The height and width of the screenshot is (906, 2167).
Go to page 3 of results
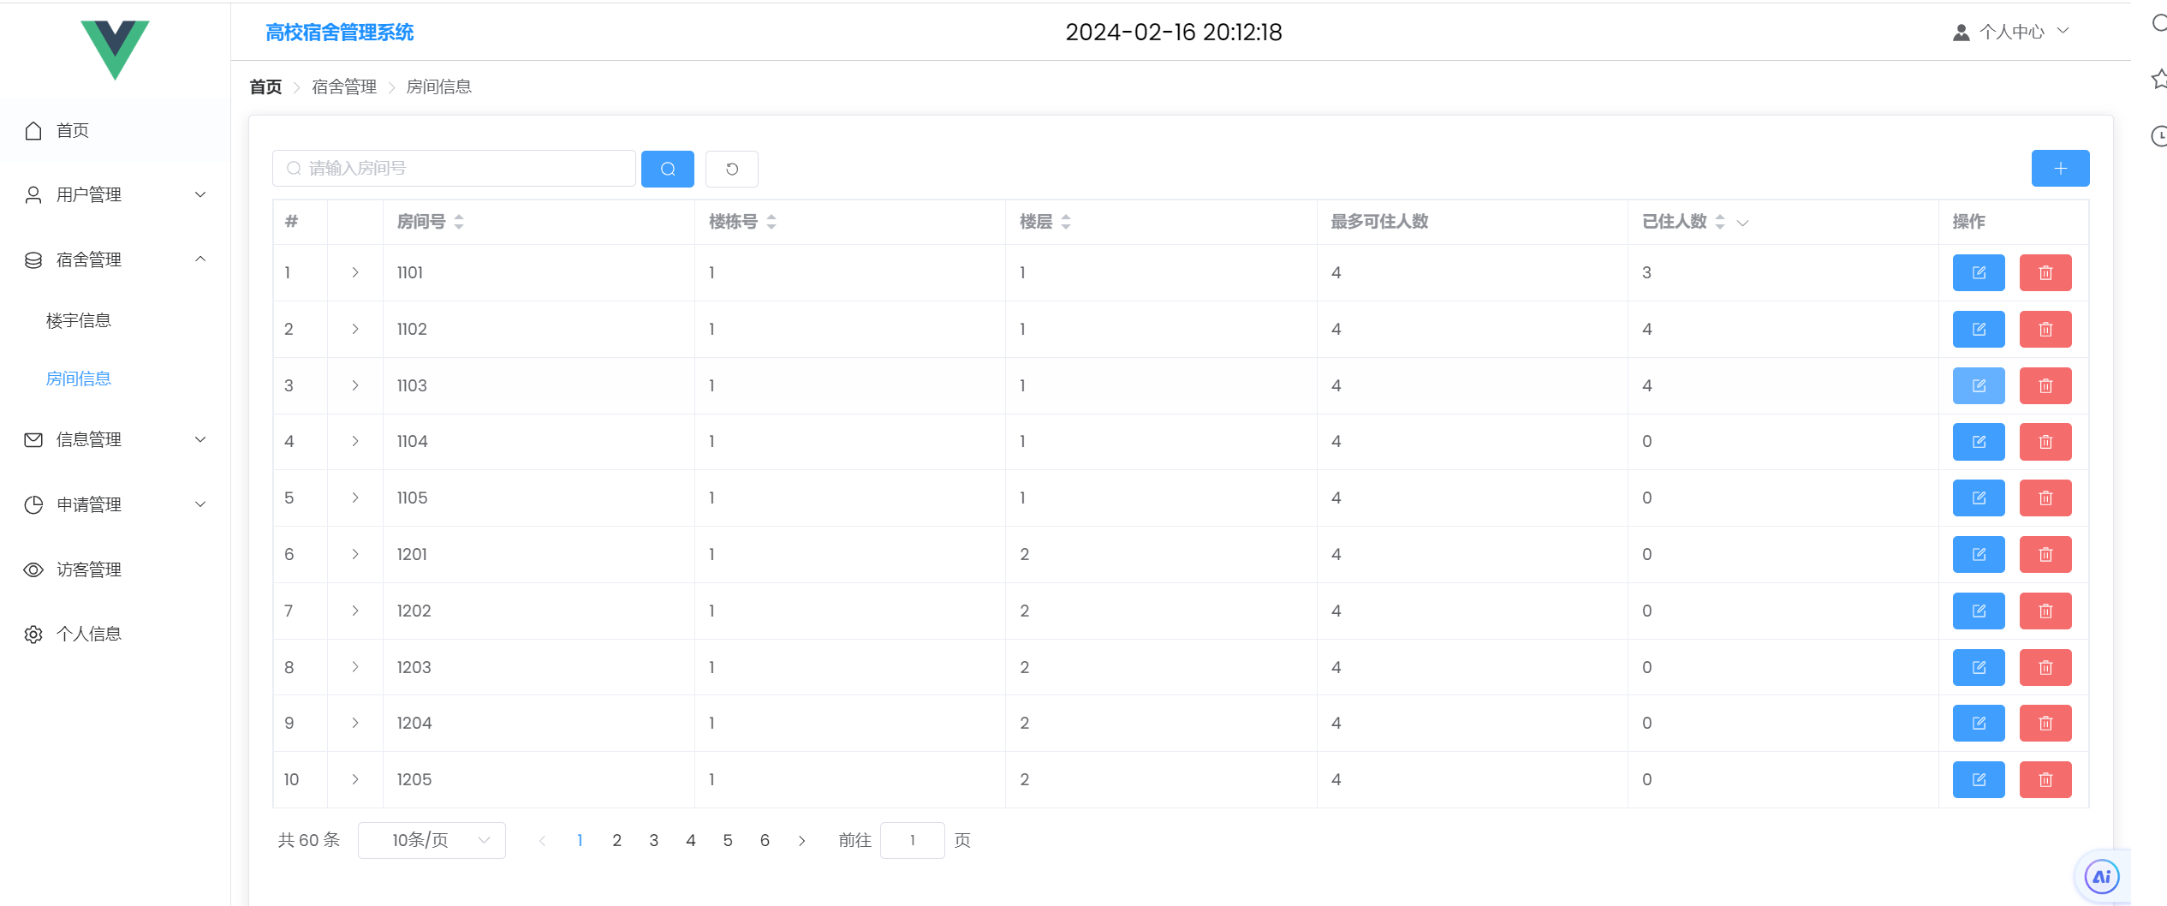653,840
